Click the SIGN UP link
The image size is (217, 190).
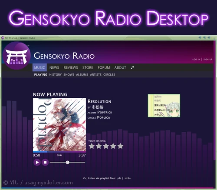click(x=208, y=60)
